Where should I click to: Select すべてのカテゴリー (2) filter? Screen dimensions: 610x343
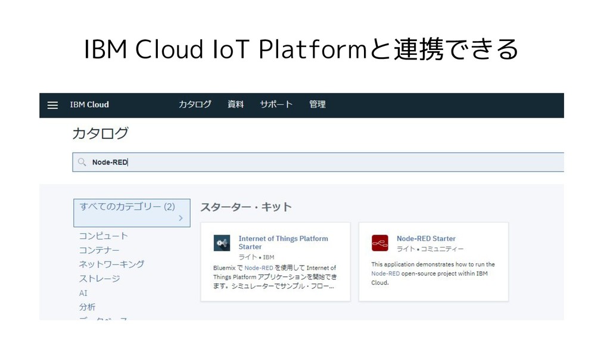[132, 213]
